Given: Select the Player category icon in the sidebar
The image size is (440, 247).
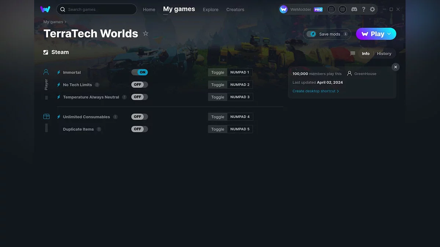Looking at the screenshot, I should 46,71.
